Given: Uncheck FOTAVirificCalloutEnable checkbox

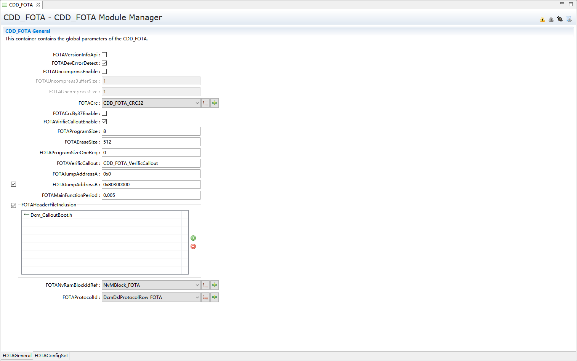Looking at the screenshot, I should click(x=104, y=122).
